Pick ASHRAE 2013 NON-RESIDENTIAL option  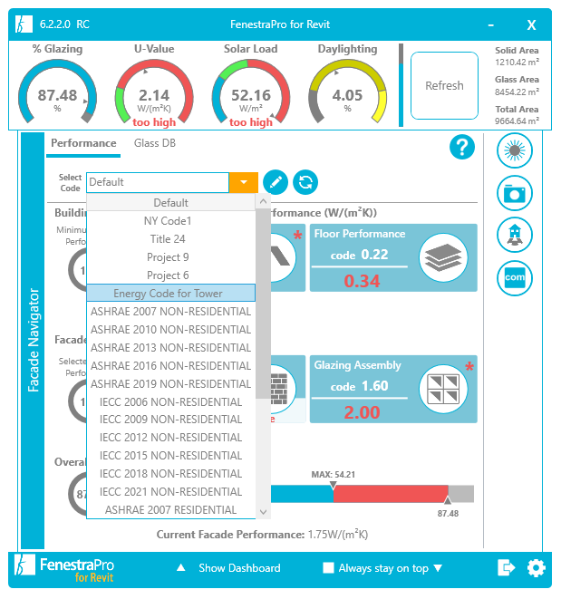pyautogui.click(x=170, y=348)
